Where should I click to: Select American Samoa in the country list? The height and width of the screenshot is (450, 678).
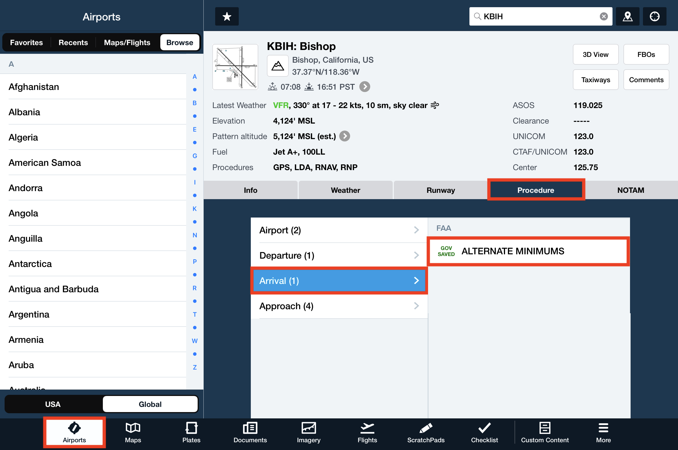(93, 163)
